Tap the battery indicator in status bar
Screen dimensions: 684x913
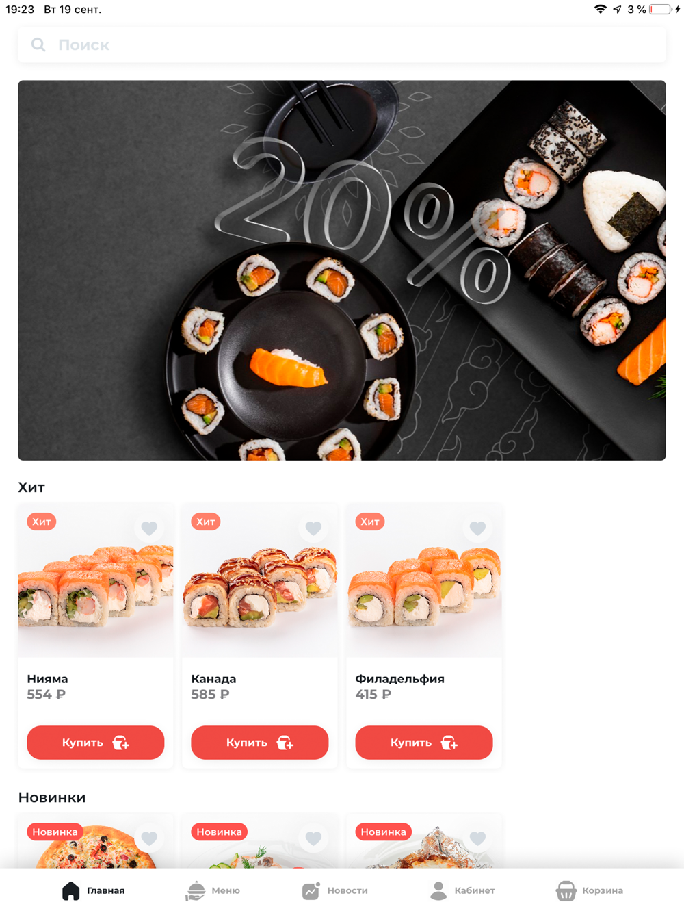coord(661,10)
